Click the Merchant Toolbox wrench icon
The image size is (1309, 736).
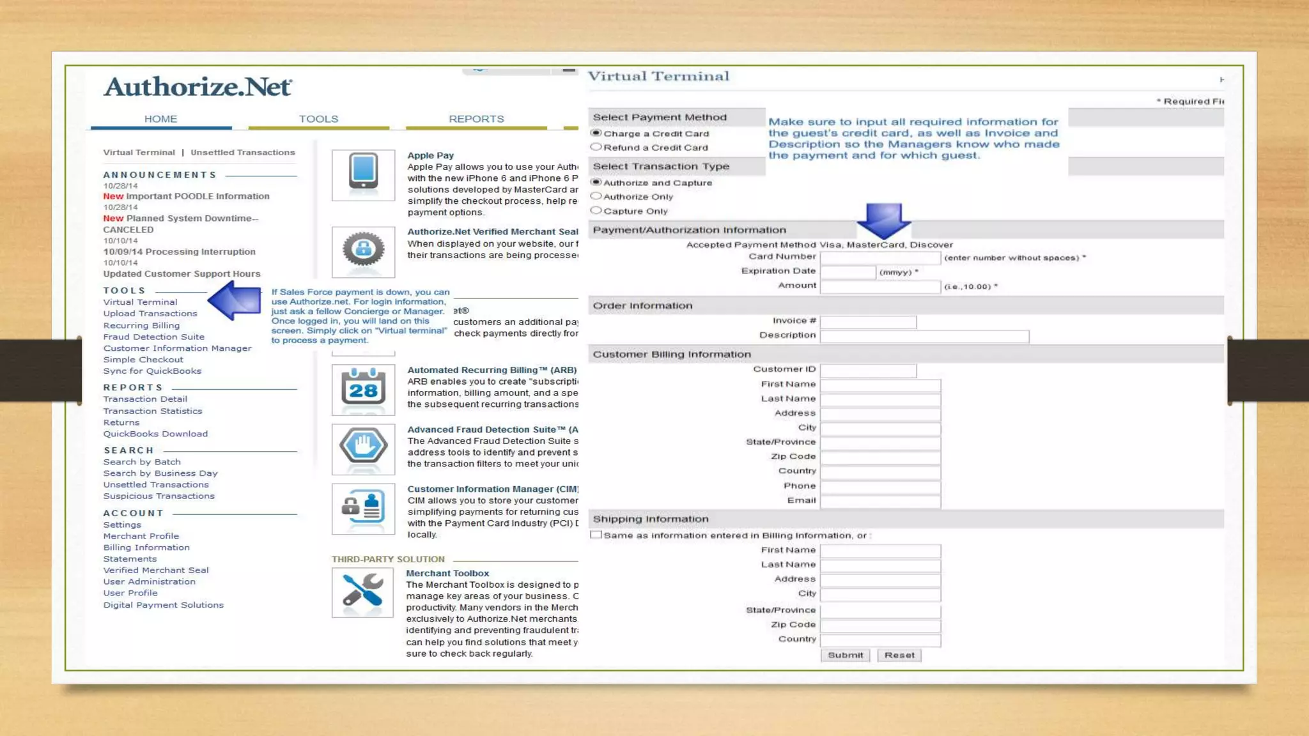pyautogui.click(x=362, y=591)
